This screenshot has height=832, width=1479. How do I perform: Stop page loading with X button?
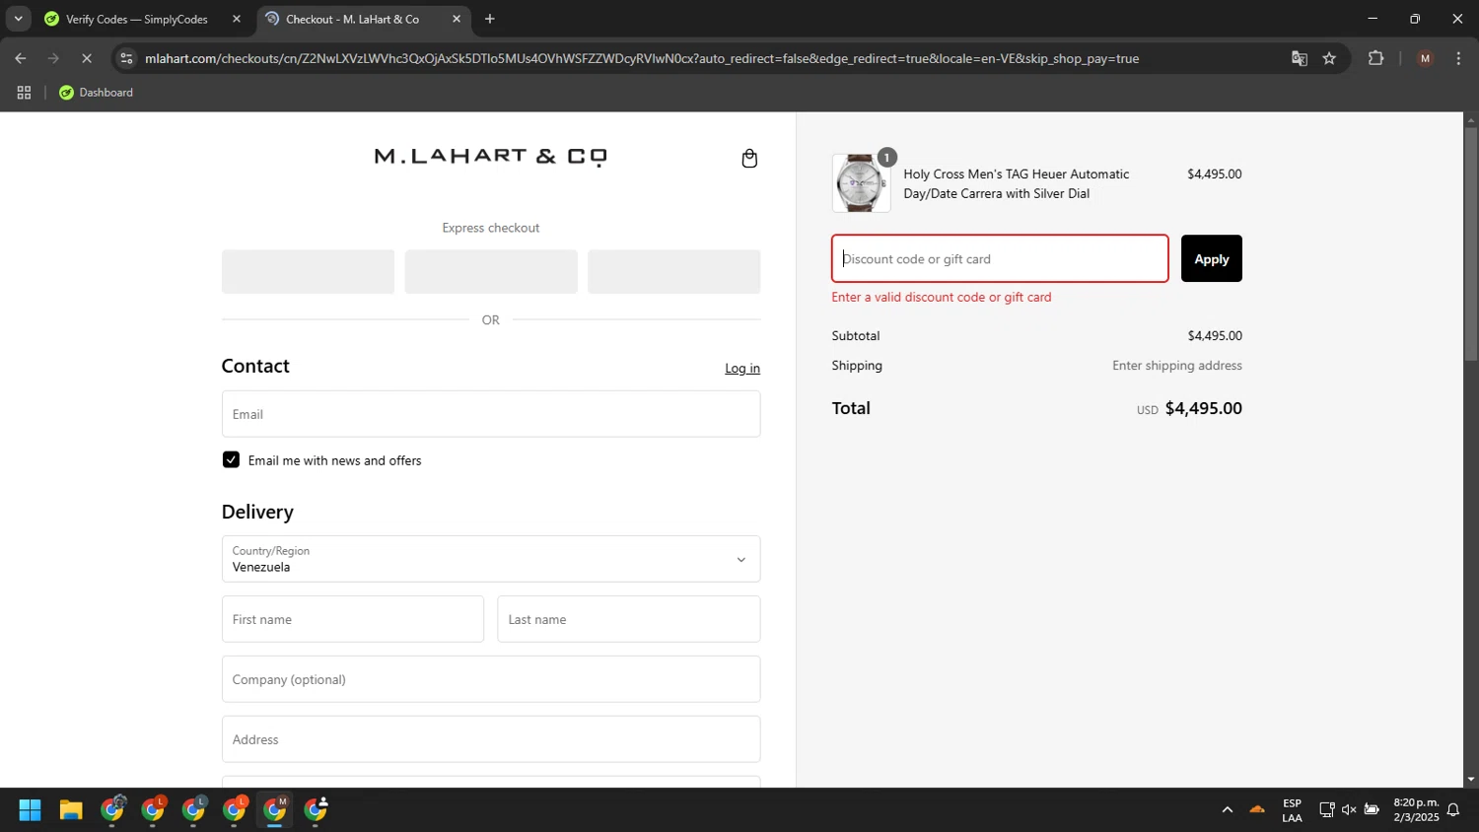(87, 58)
